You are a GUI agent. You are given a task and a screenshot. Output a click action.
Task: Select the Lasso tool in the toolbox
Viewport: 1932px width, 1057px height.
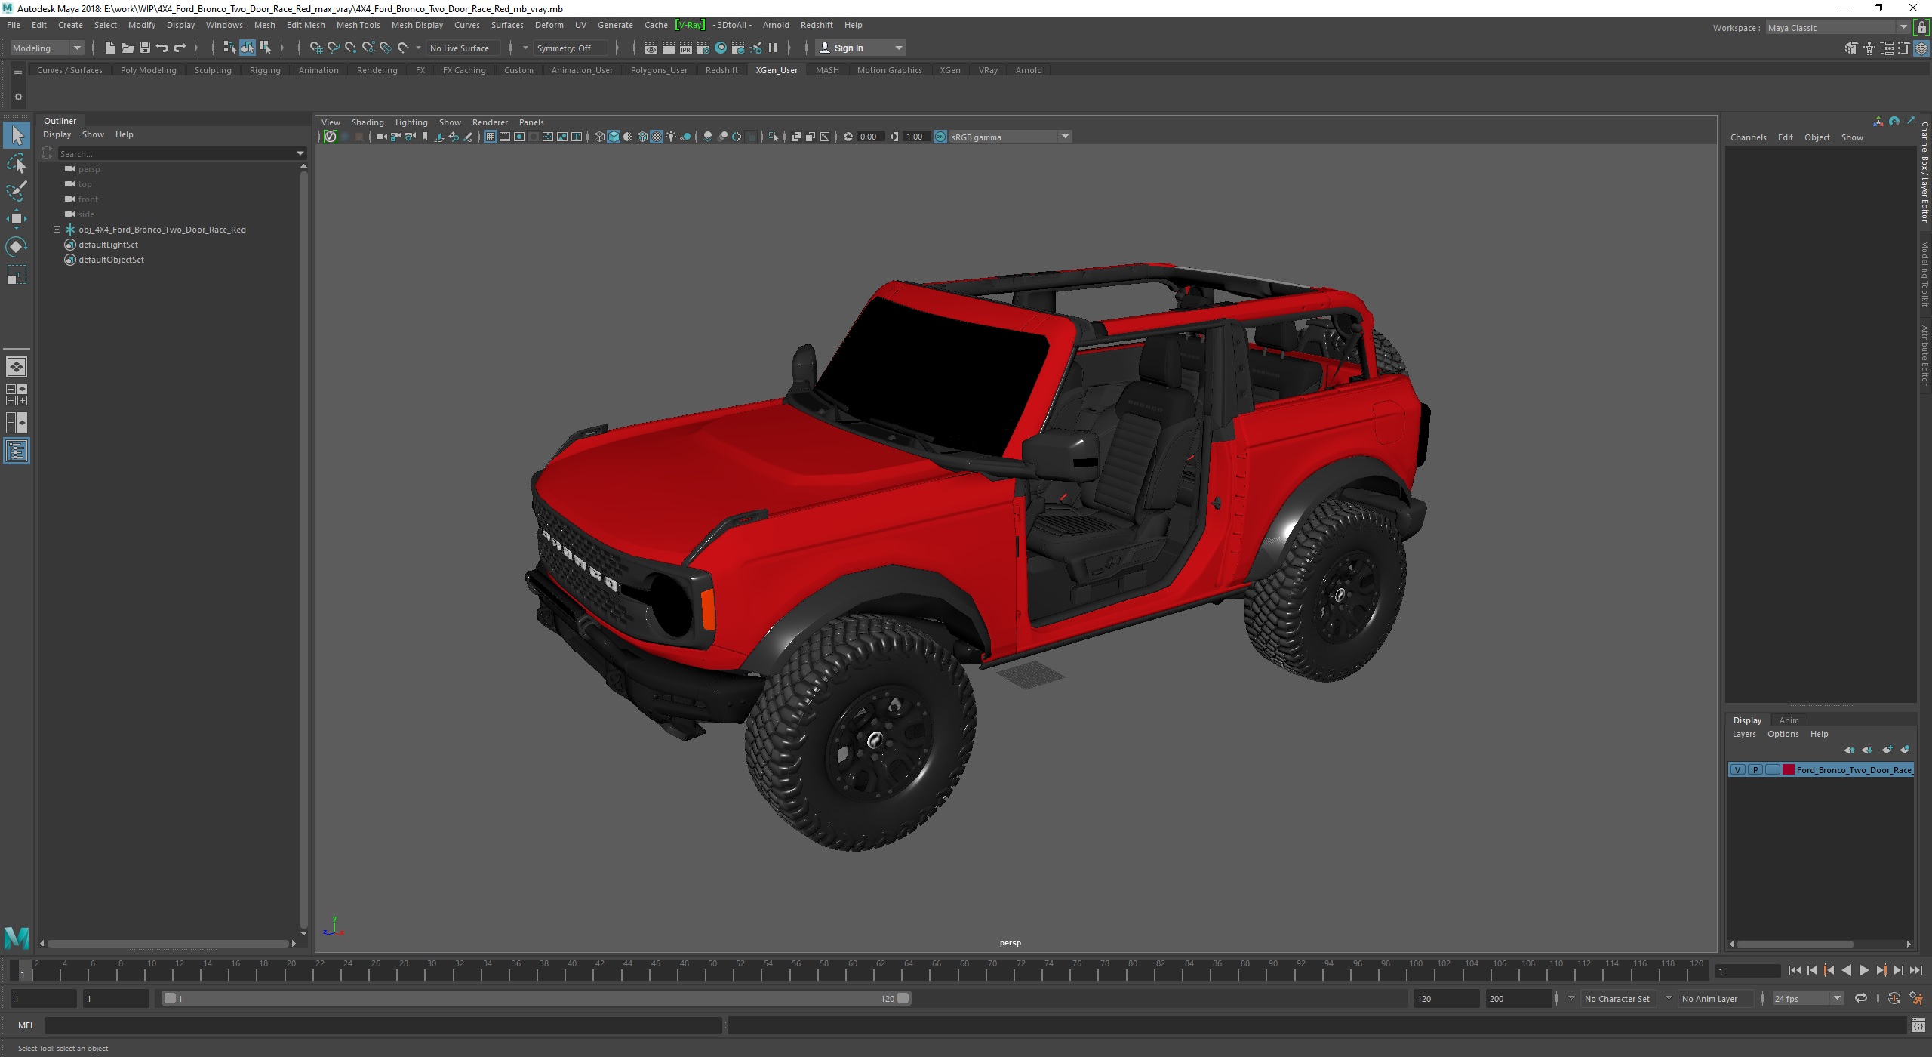(x=17, y=163)
